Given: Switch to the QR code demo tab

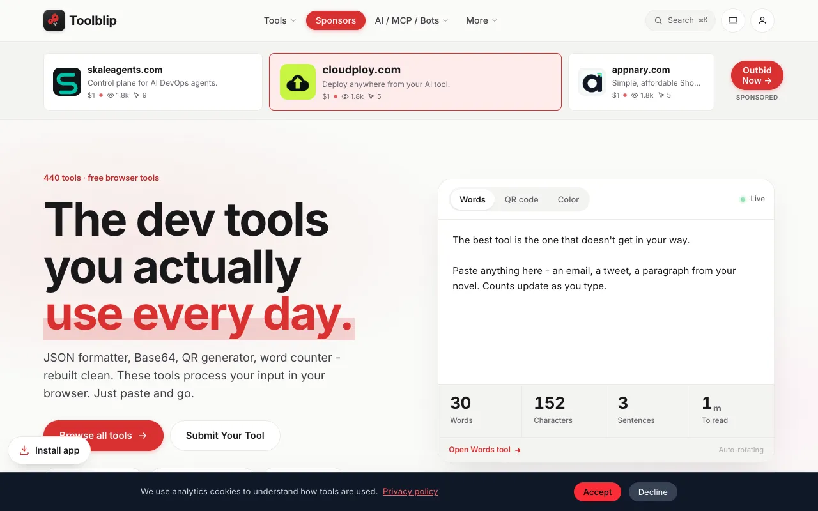Looking at the screenshot, I should pos(521,199).
